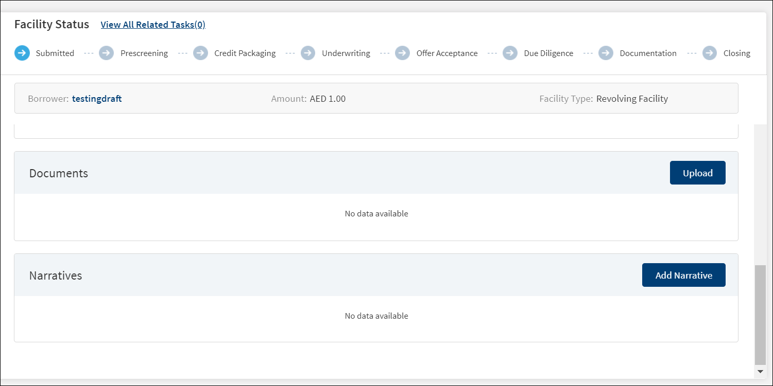Click the Documentation stage arrow icon
773x386 pixels.
coord(606,53)
